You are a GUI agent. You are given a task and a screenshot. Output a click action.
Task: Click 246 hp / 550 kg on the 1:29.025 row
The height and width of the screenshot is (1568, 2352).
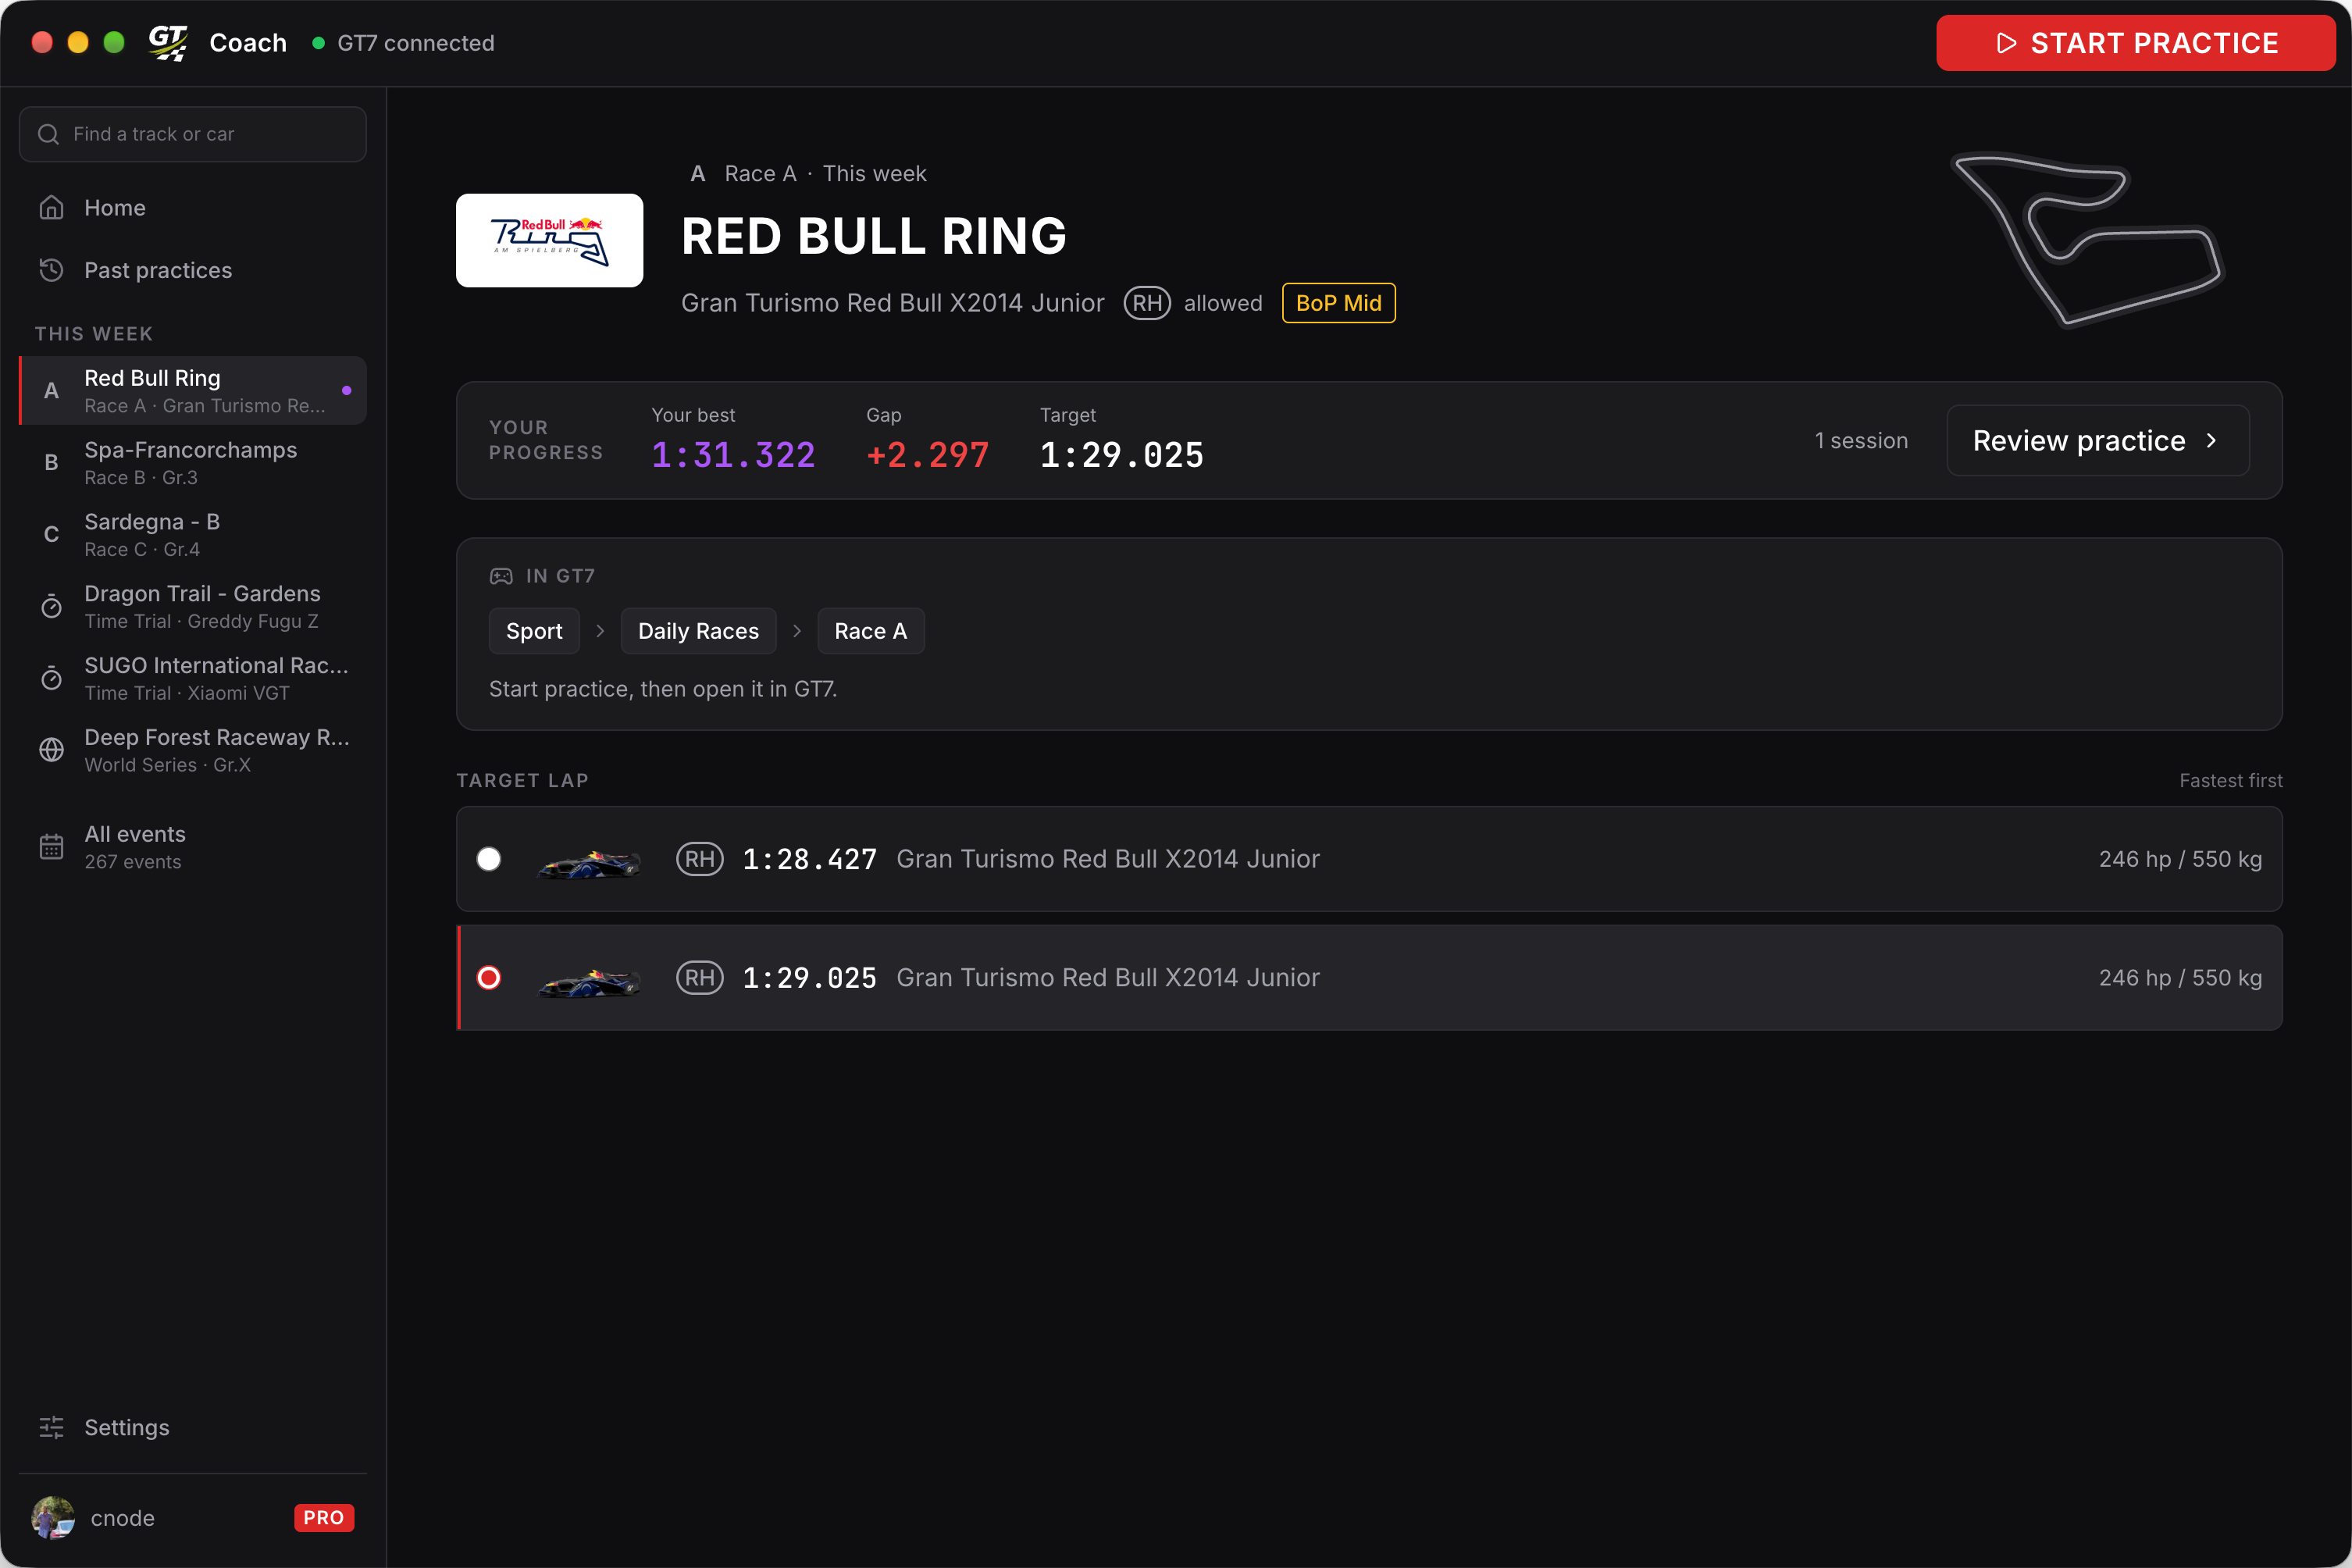(x=2180, y=977)
